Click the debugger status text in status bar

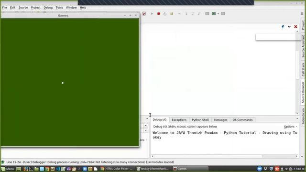[x=90, y=162]
